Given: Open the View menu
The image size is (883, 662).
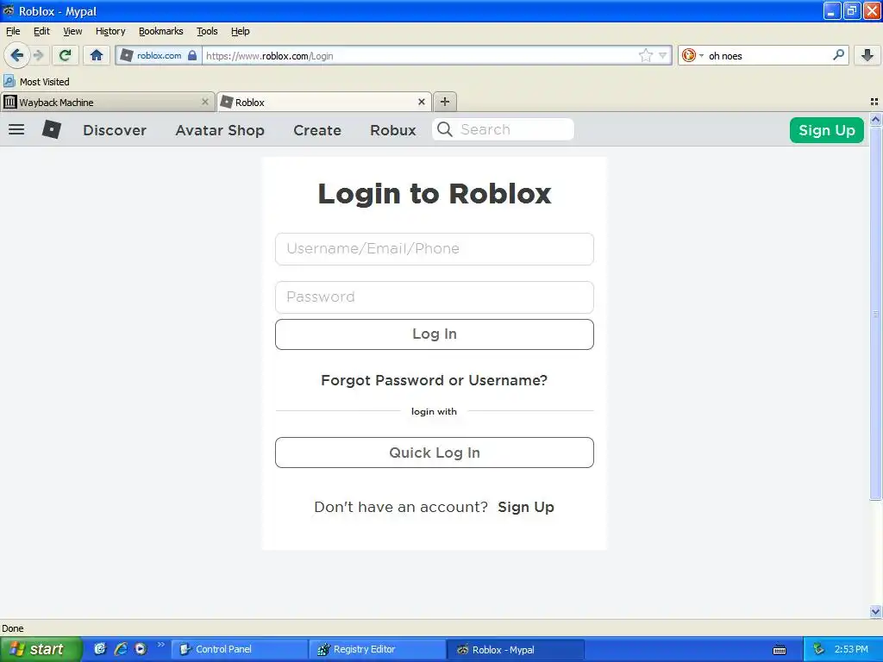Looking at the screenshot, I should coord(72,31).
